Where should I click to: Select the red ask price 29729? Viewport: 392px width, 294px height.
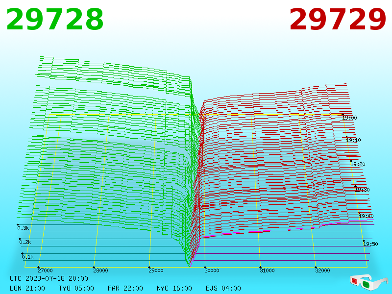[338, 19]
